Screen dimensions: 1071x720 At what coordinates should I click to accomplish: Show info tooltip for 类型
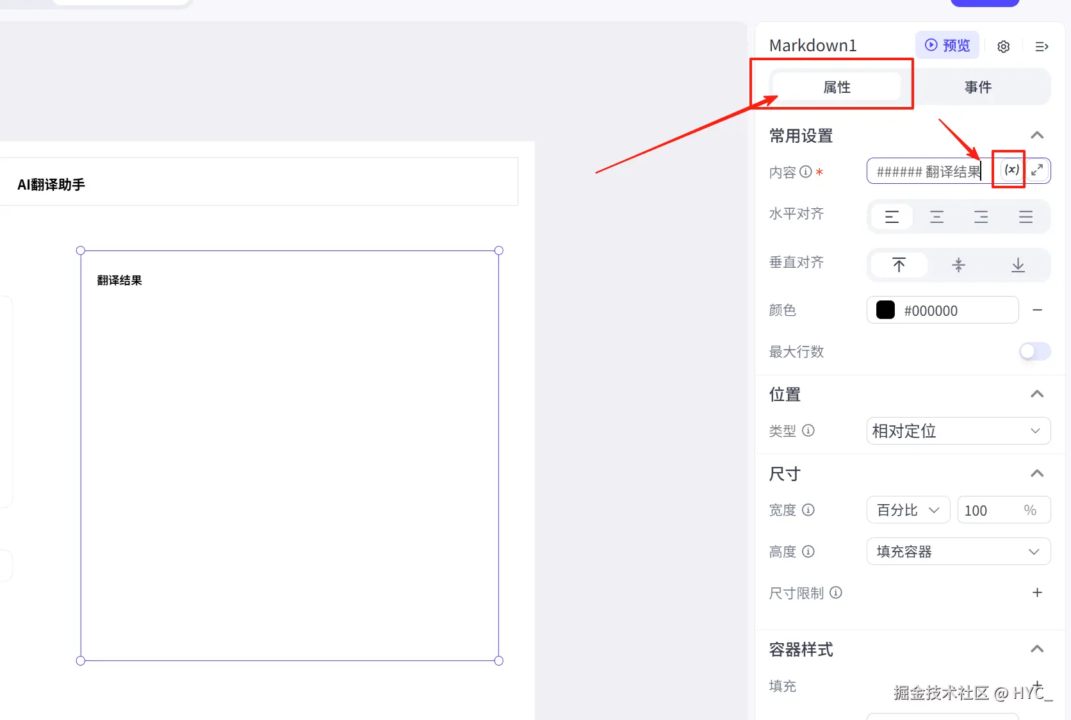click(x=808, y=430)
